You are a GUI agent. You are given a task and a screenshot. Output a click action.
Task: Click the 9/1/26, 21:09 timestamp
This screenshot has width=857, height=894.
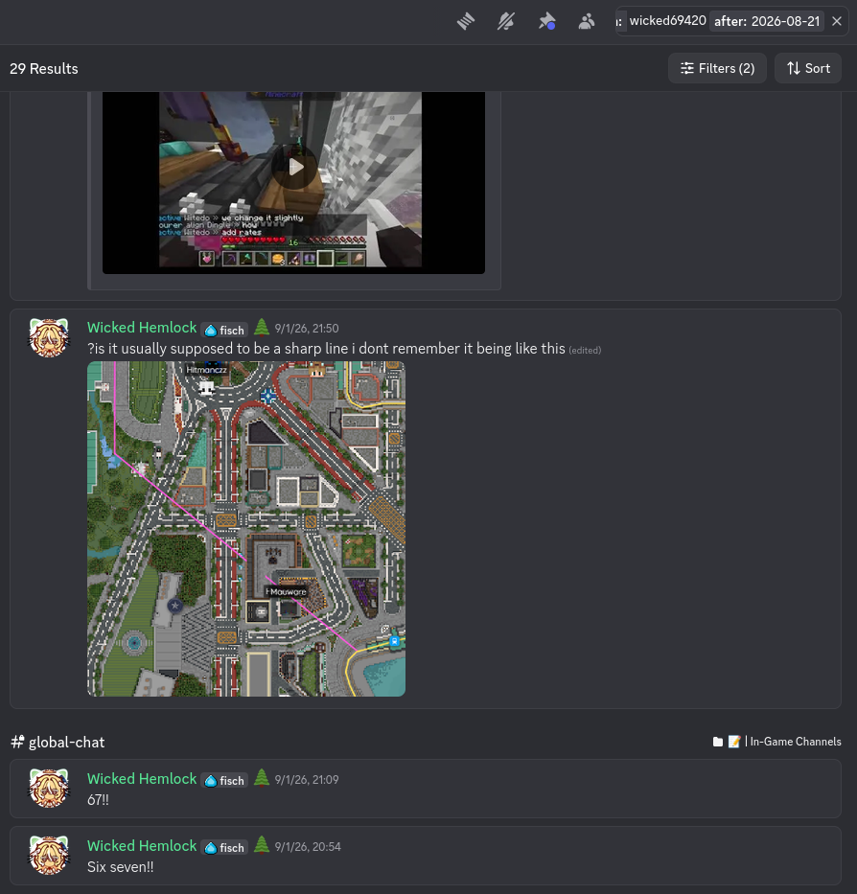pyautogui.click(x=307, y=779)
